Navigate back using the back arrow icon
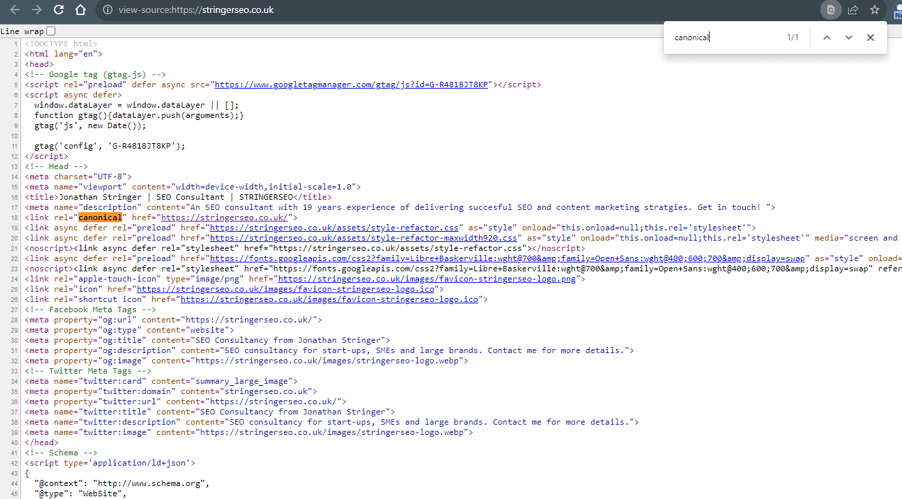 (15, 10)
